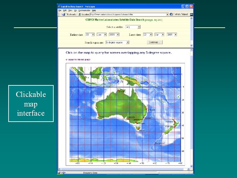
Task: Click the Netscape N logo icon
Action: pos(191,15)
